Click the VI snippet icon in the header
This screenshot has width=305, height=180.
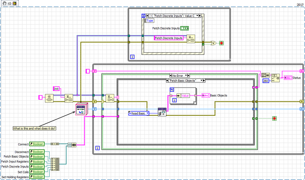point(15,3)
